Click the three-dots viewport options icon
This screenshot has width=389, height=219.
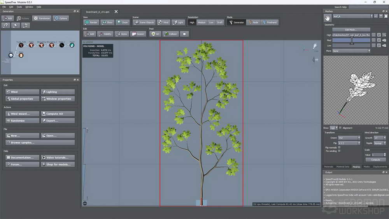click(85, 203)
